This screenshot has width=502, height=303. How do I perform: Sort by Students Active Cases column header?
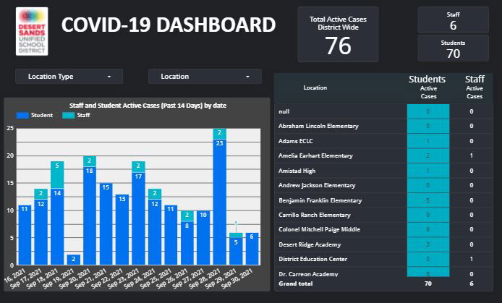click(x=428, y=87)
